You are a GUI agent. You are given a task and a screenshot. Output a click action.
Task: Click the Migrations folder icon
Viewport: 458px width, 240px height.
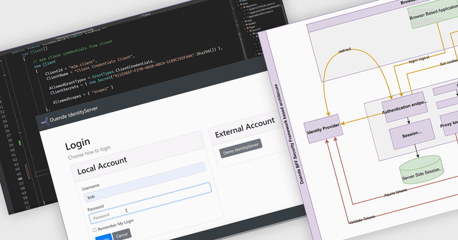coord(244,7)
